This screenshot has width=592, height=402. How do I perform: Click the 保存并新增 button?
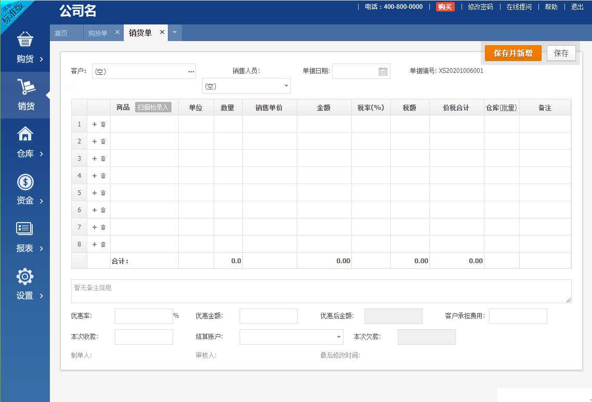pos(512,53)
